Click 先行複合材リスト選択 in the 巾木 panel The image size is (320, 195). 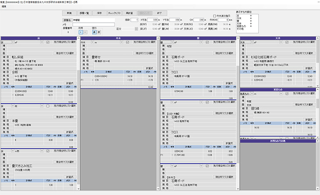(x=143, y=42)
